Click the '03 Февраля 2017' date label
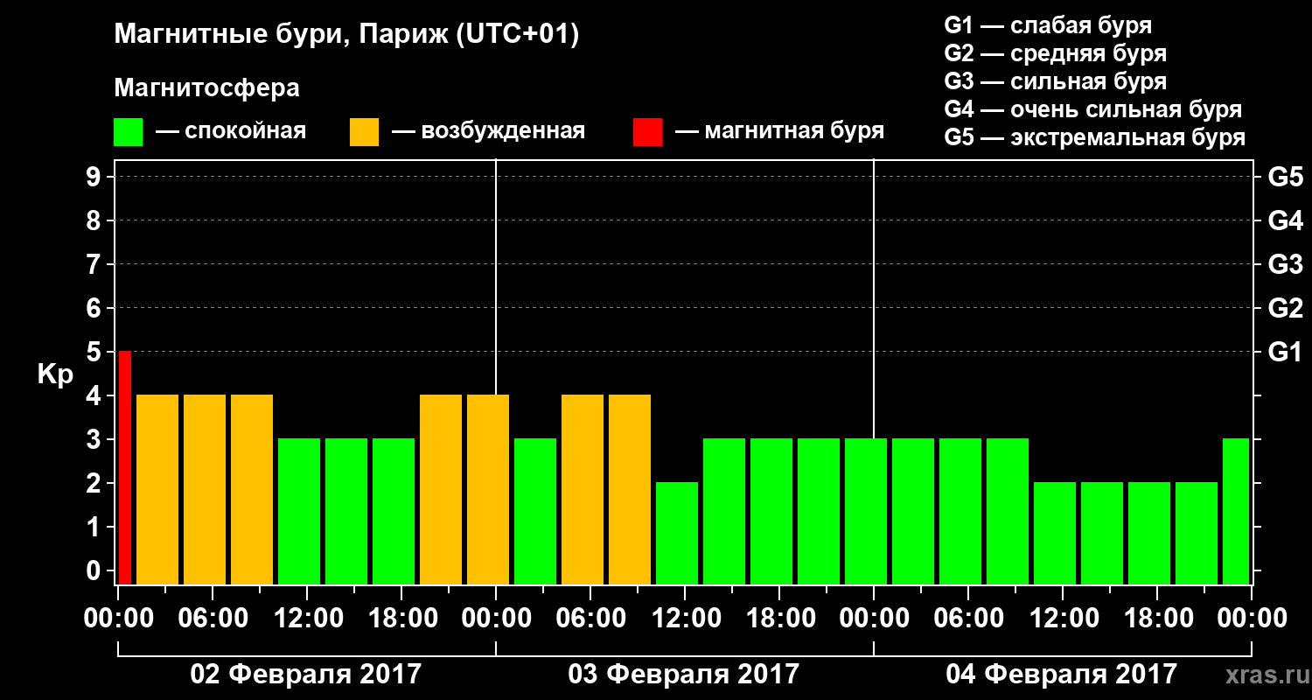Screen dimensions: 1312x700 click(684, 675)
